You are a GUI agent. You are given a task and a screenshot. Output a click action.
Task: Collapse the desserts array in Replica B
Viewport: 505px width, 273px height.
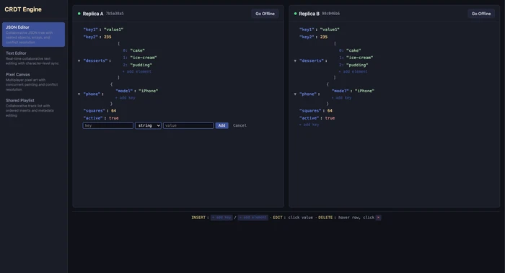point(295,61)
